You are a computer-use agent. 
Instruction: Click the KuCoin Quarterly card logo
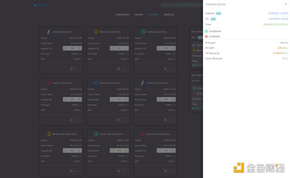[x=96, y=83]
